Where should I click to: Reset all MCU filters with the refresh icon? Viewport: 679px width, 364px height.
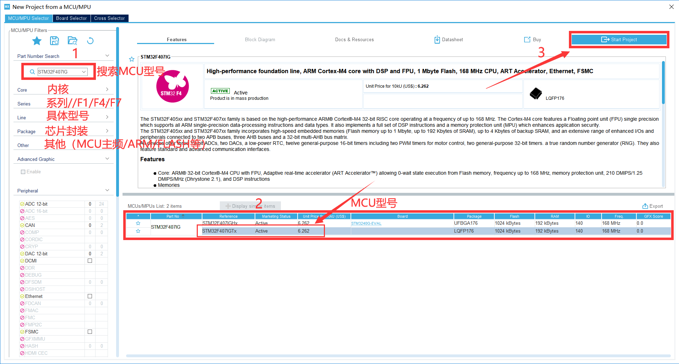coord(90,41)
